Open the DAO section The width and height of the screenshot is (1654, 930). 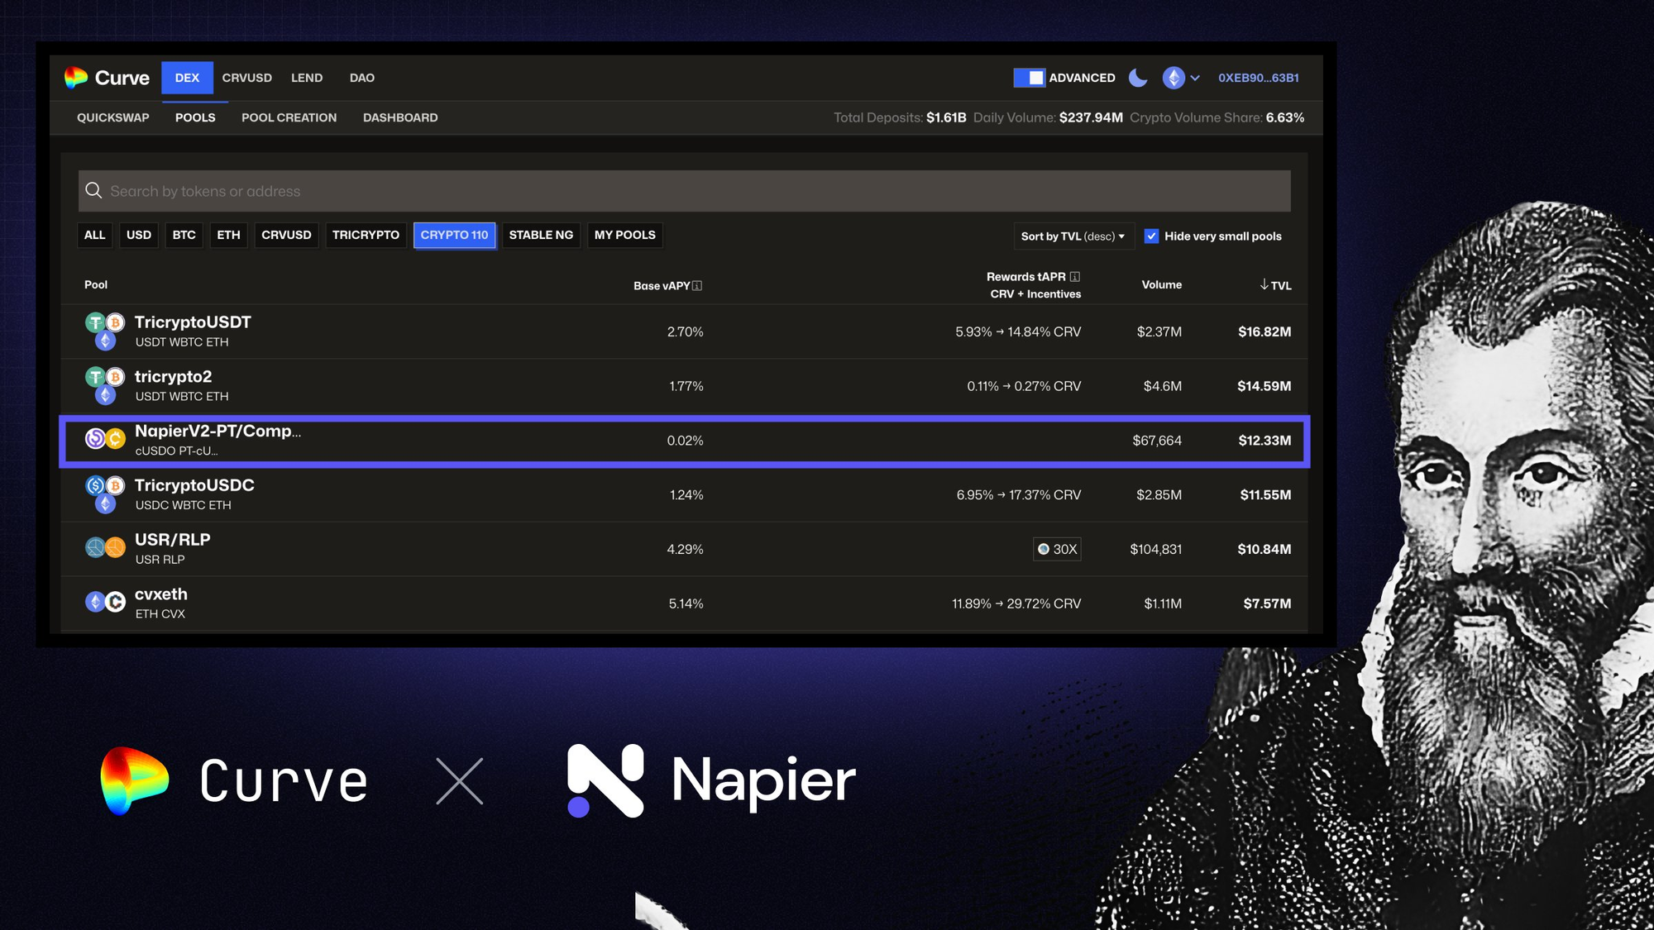(362, 78)
